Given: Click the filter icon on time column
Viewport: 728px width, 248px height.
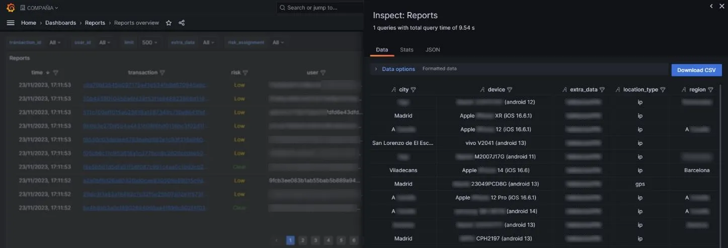Looking at the screenshot, I should (55, 72).
